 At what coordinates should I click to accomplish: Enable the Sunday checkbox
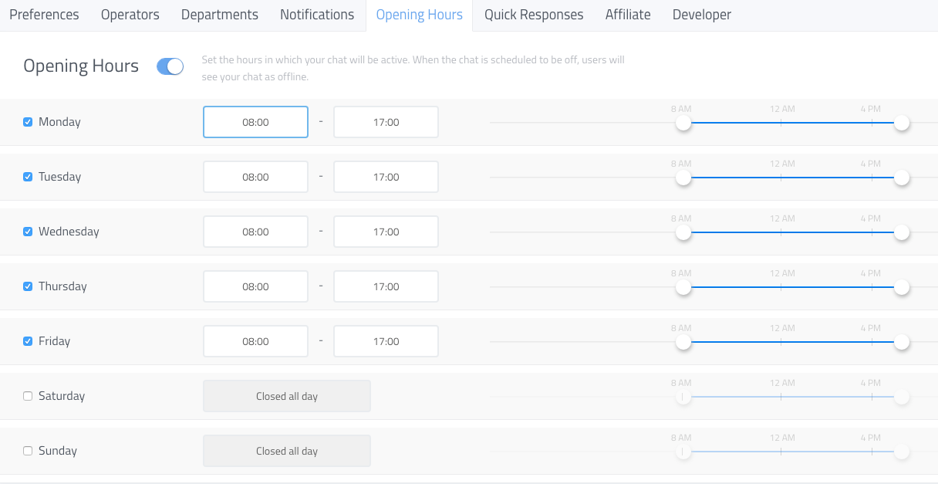pos(28,451)
